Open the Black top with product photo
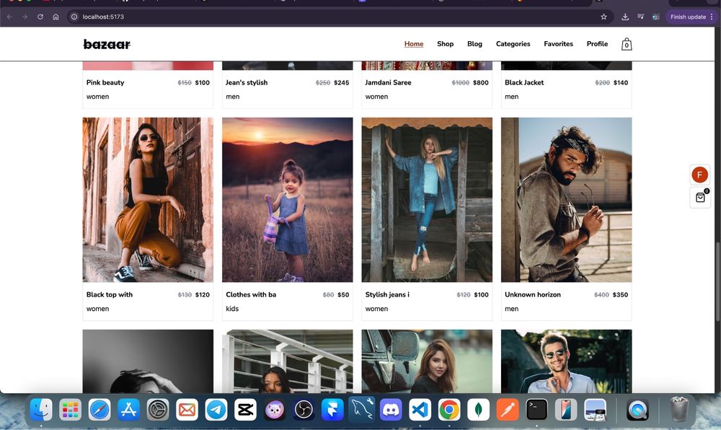 (x=148, y=200)
